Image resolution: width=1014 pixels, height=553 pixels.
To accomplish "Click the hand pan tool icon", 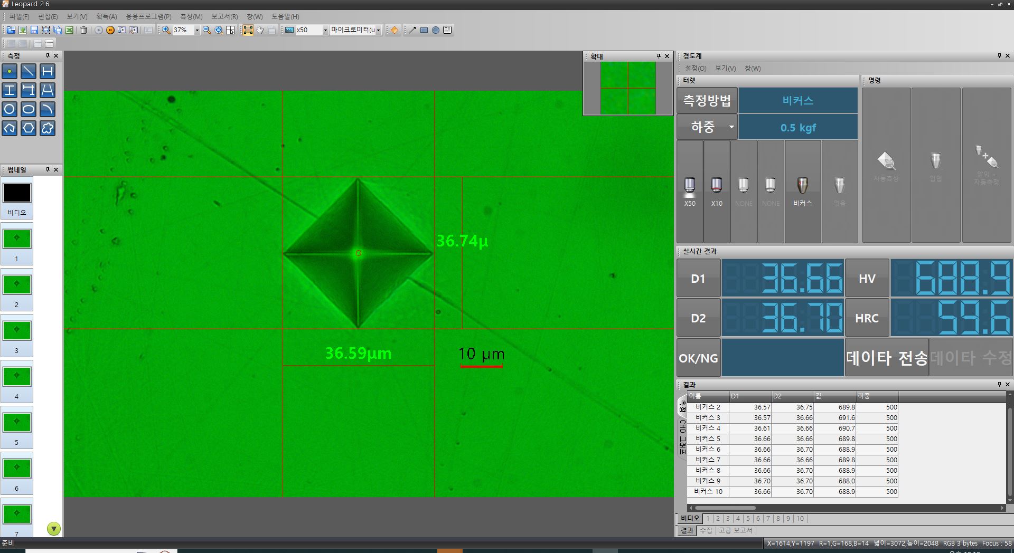I will [x=260, y=30].
